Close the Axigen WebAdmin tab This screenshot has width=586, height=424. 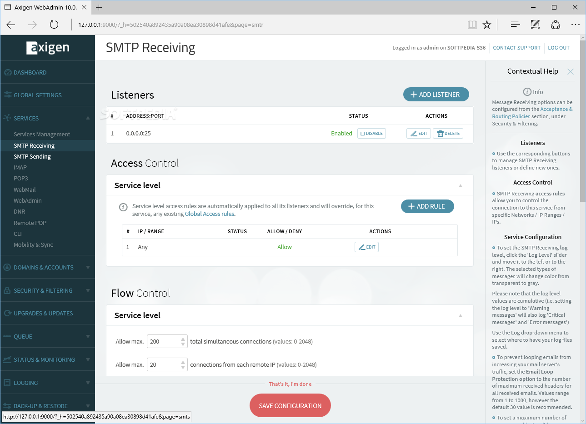(84, 7)
